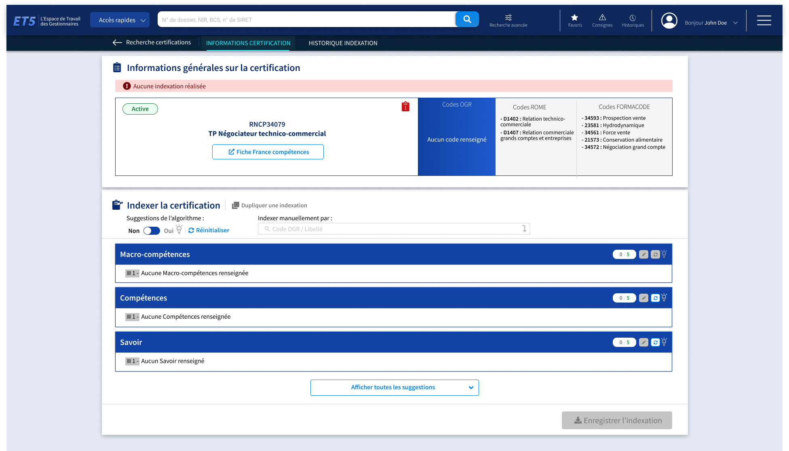Click refresh suggestions icon in Compétences header

(x=655, y=298)
